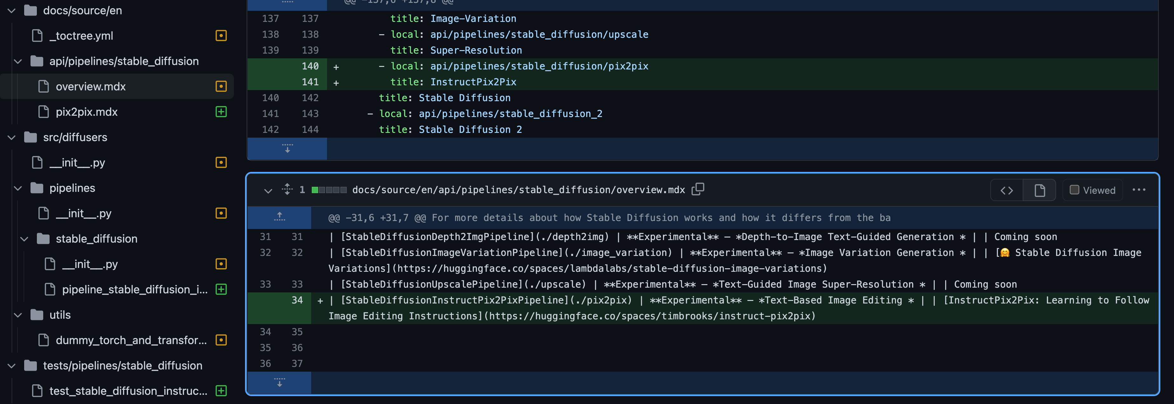Click the added line 34 plus marker
Image resolution: width=1174 pixels, height=404 pixels.
tap(320, 300)
